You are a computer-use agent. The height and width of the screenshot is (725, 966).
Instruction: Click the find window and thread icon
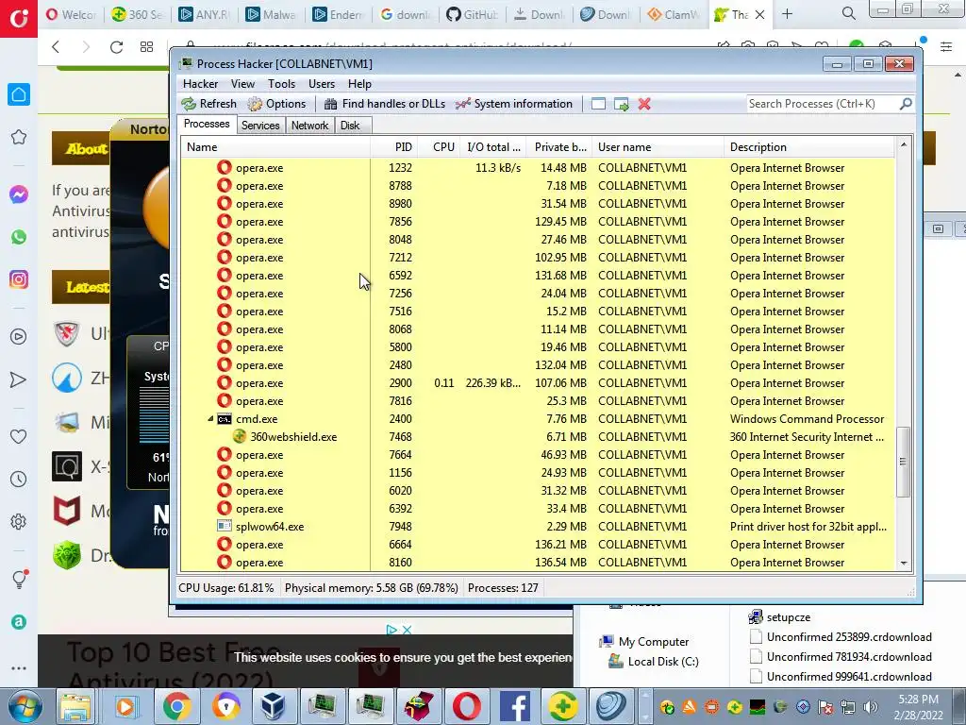pyautogui.click(x=622, y=104)
